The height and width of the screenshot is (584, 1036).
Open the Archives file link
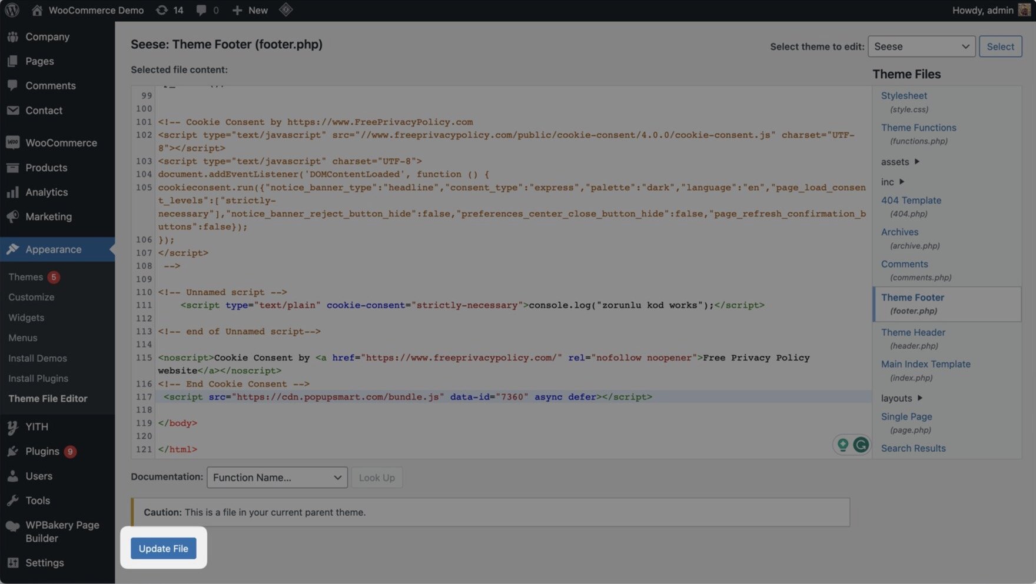(x=899, y=232)
